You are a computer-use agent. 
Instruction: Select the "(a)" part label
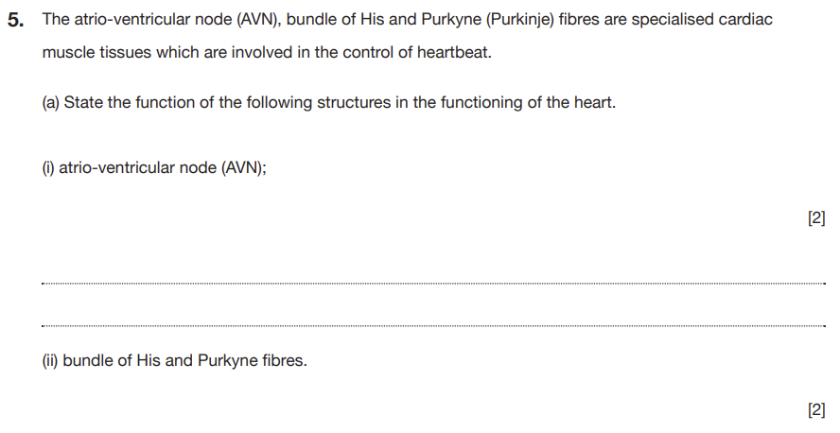(51, 102)
